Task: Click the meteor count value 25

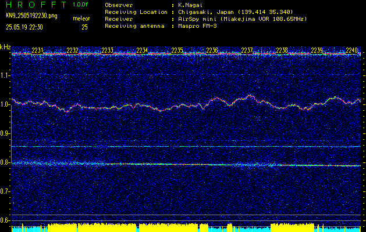Action: (84, 27)
